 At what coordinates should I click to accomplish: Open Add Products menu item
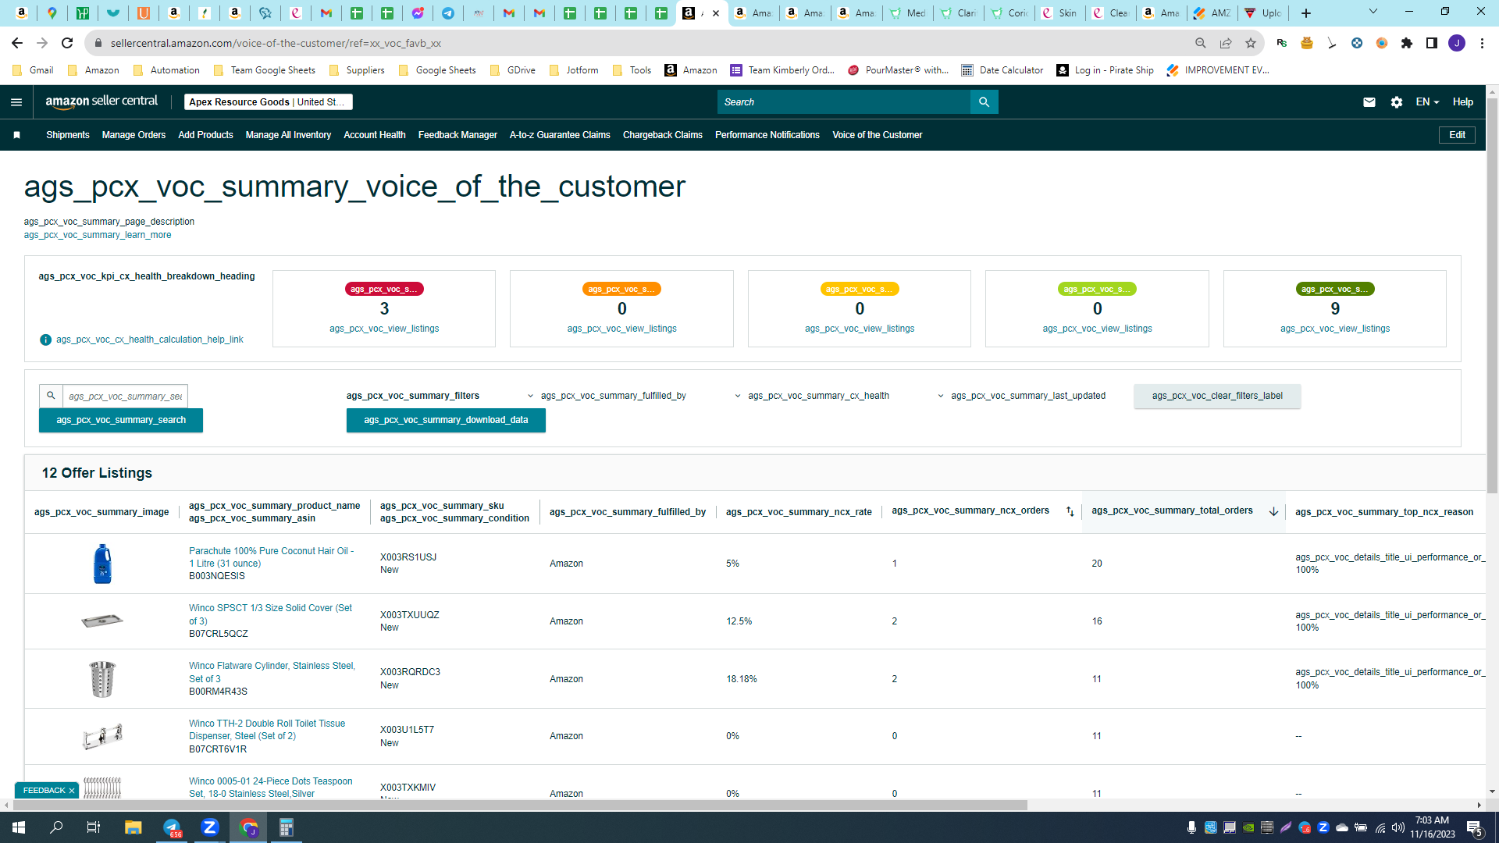point(205,135)
